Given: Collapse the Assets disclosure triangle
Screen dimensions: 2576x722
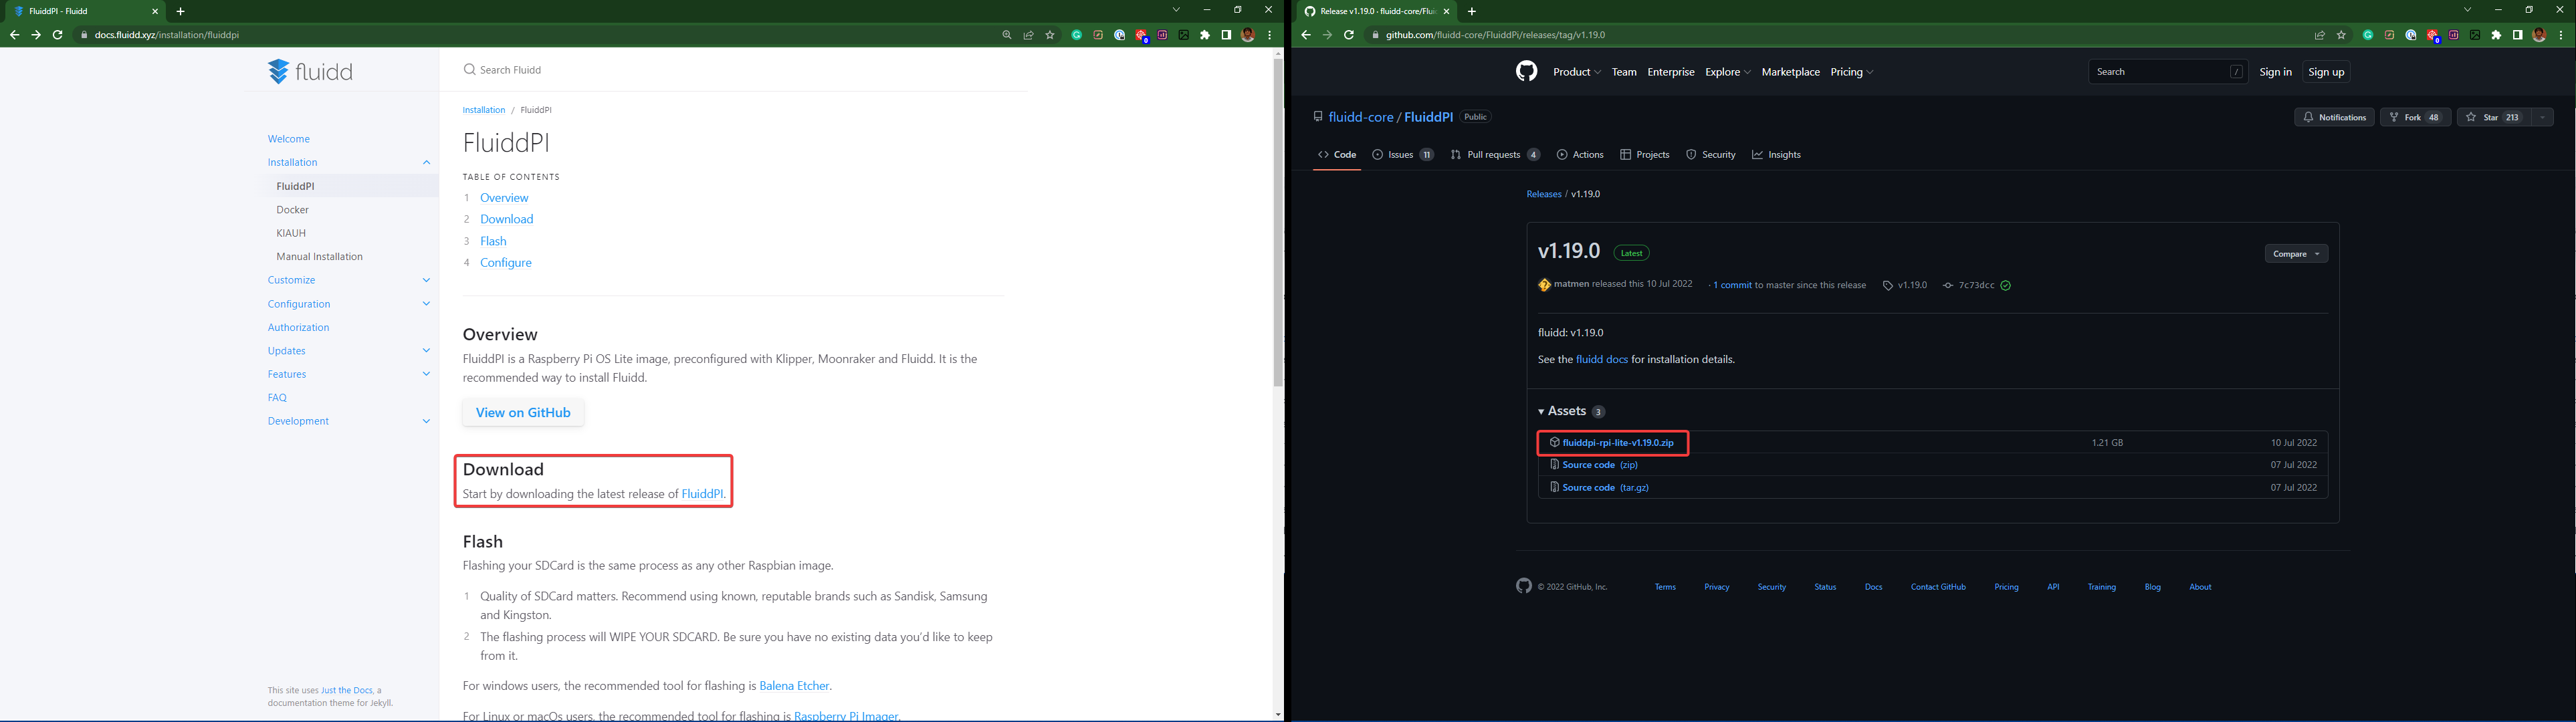Looking at the screenshot, I should click(1541, 412).
